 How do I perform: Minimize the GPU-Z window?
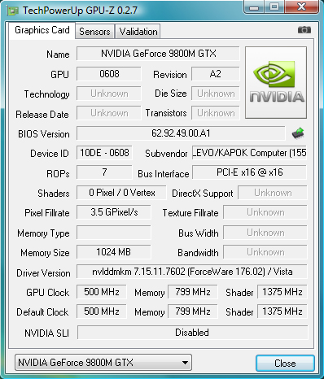click(254, 7)
